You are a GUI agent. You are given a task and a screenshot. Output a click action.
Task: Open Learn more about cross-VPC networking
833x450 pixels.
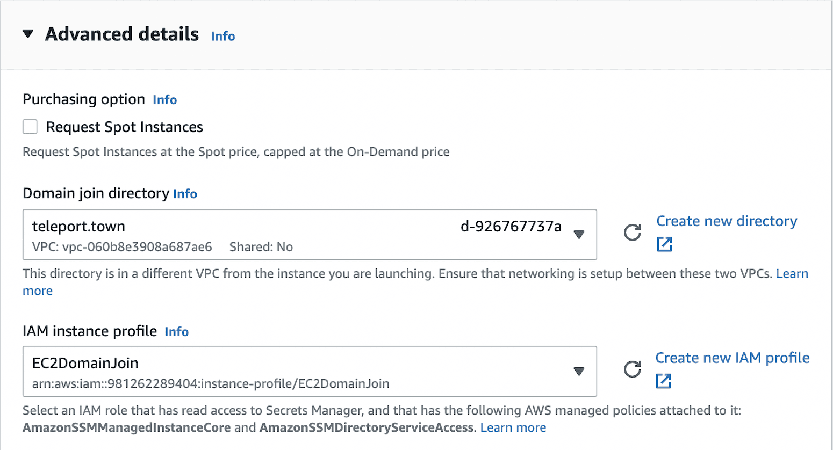pos(792,273)
